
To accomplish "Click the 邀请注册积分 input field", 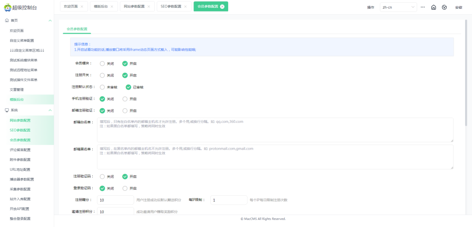I will click(x=116, y=212).
